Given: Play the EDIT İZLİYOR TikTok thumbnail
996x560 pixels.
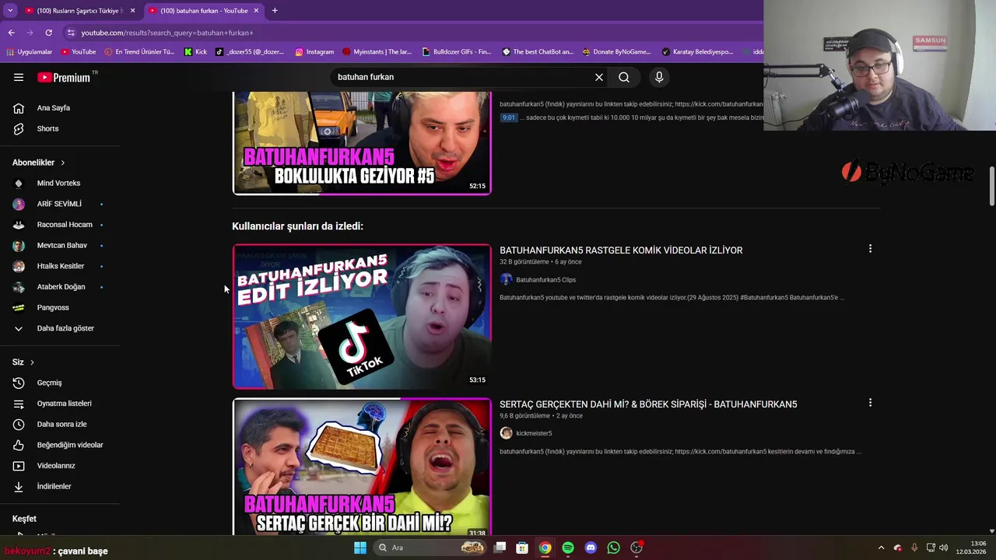Looking at the screenshot, I should pos(362,317).
